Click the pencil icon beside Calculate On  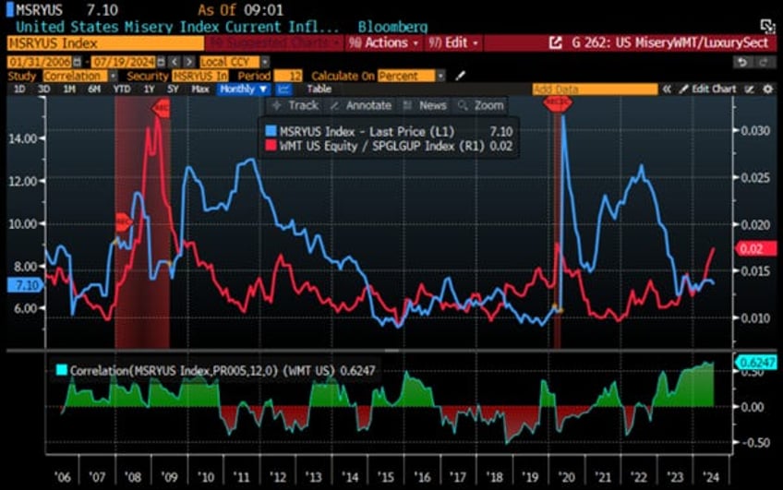pyautogui.click(x=461, y=76)
